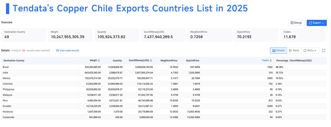Click the Destination Country column header
331x127 pixels.
[x=14, y=61]
